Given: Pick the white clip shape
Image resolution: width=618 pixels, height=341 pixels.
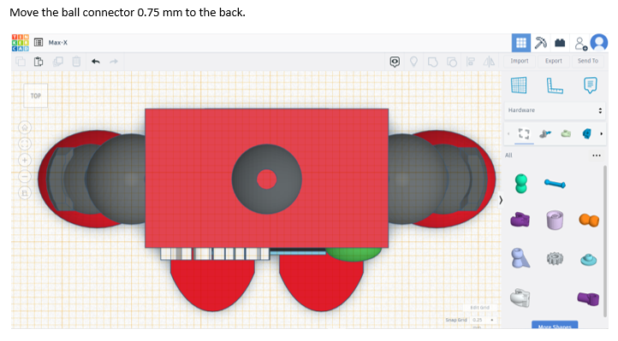Looking at the screenshot, I should point(520,298).
